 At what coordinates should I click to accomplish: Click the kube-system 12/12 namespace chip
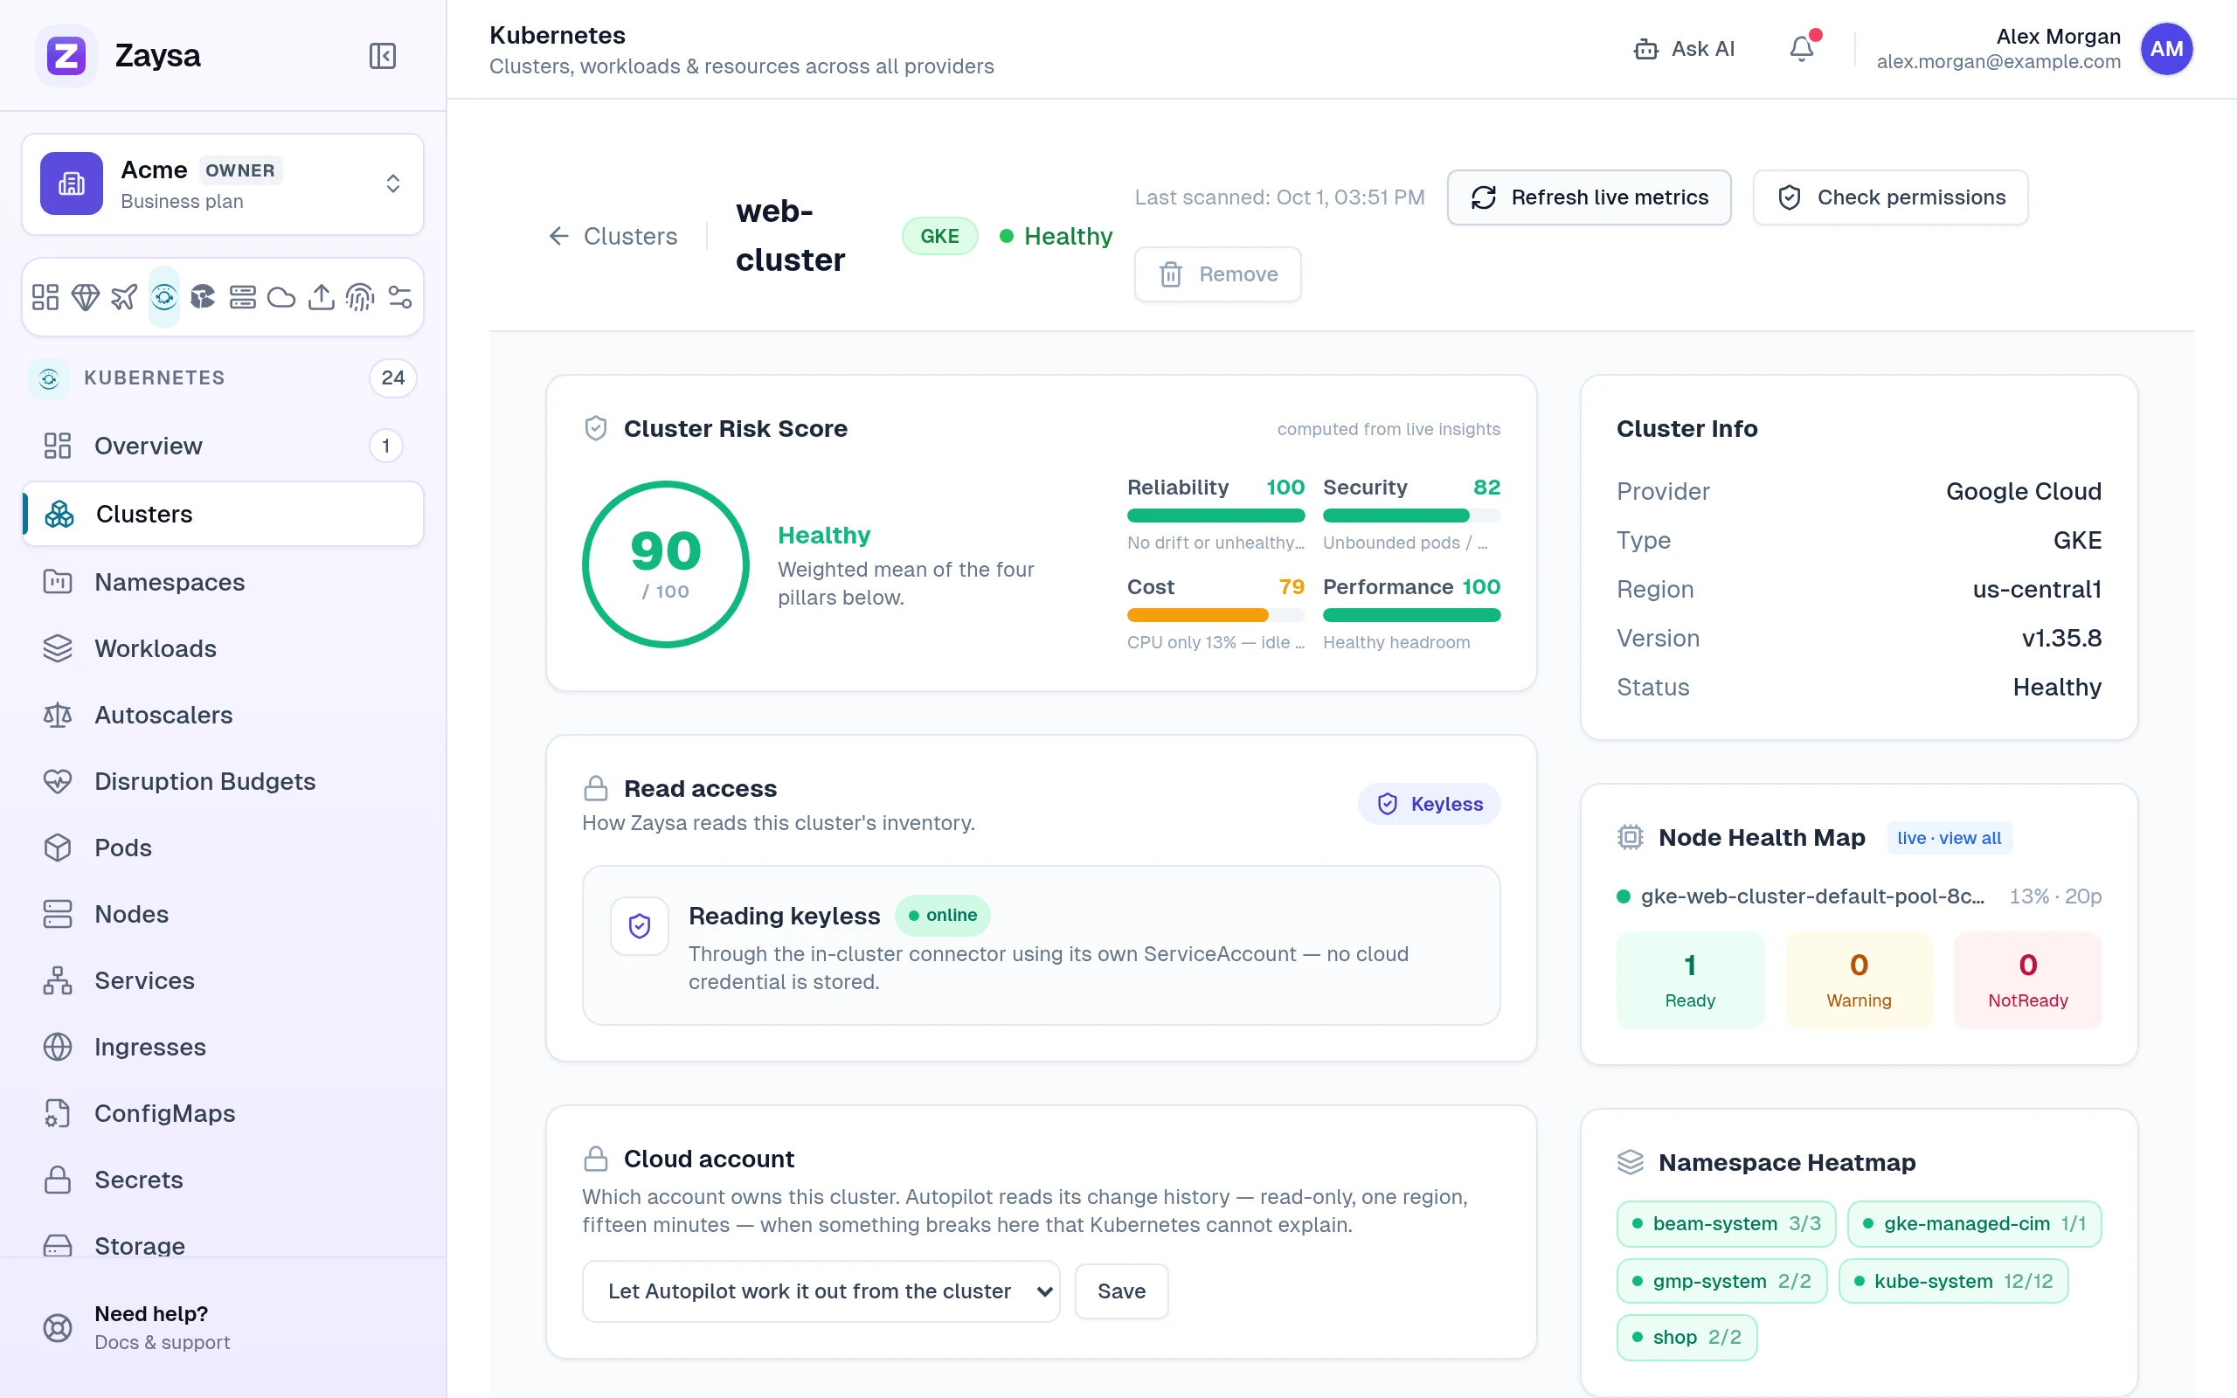(x=1953, y=1281)
